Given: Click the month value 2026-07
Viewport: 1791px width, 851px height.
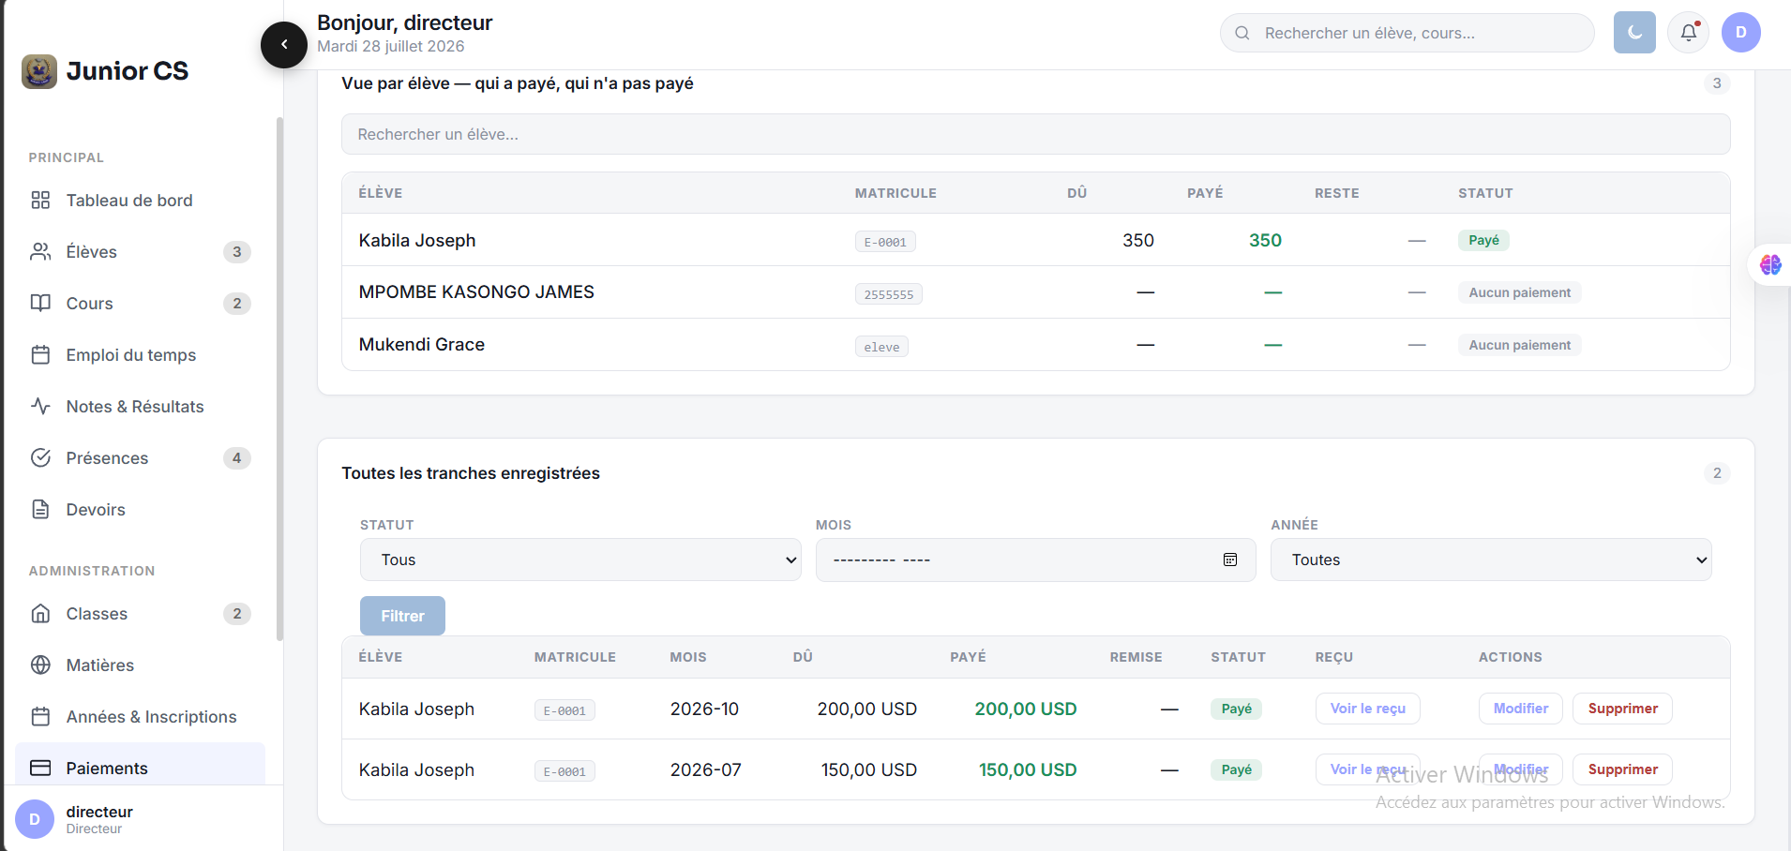Looking at the screenshot, I should click(x=705, y=769).
